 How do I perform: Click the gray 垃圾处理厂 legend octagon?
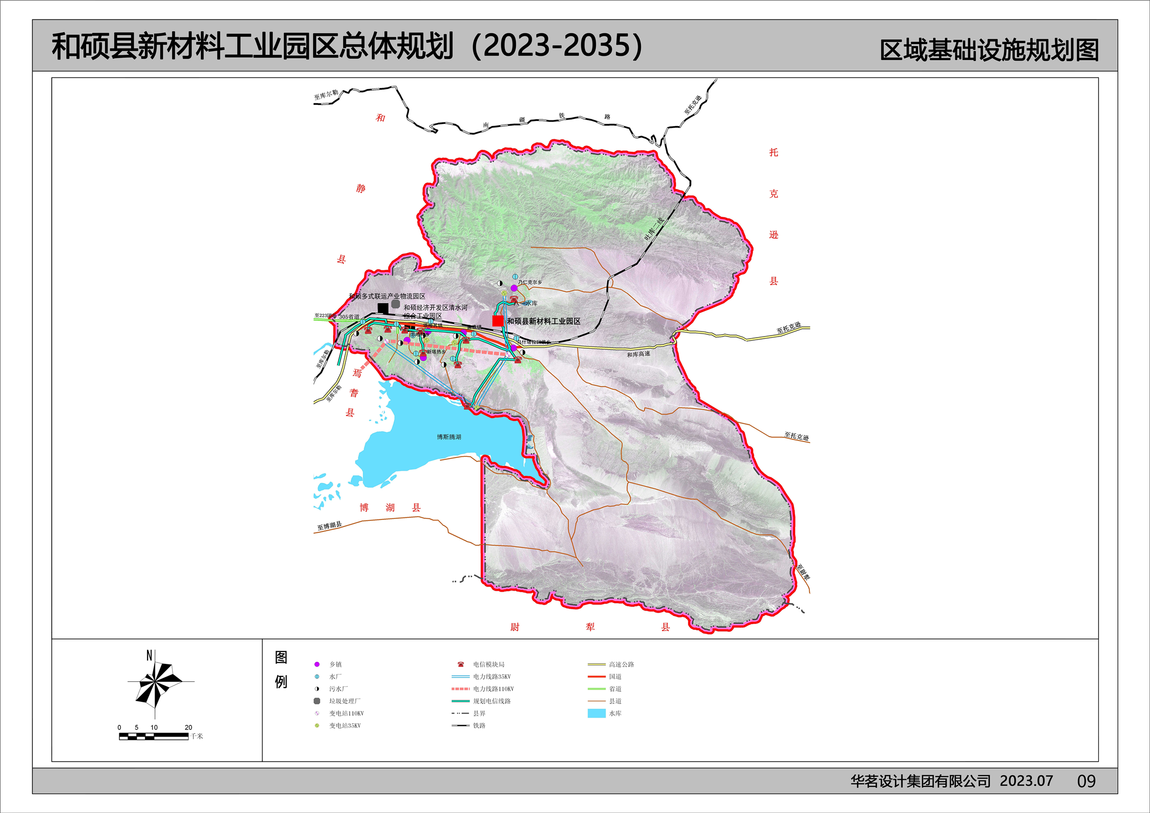317,701
